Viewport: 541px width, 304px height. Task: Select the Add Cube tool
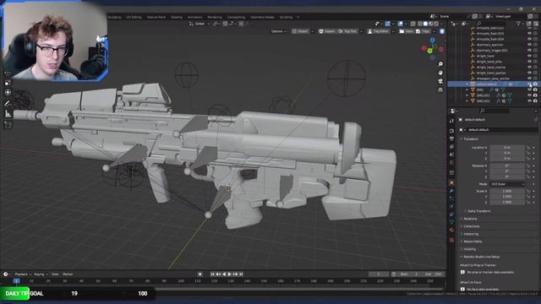point(8,125)
